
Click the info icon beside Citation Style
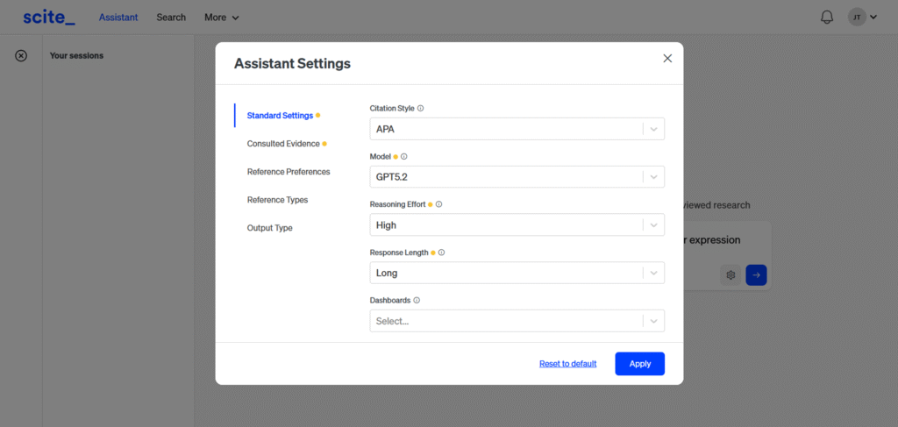421,109
